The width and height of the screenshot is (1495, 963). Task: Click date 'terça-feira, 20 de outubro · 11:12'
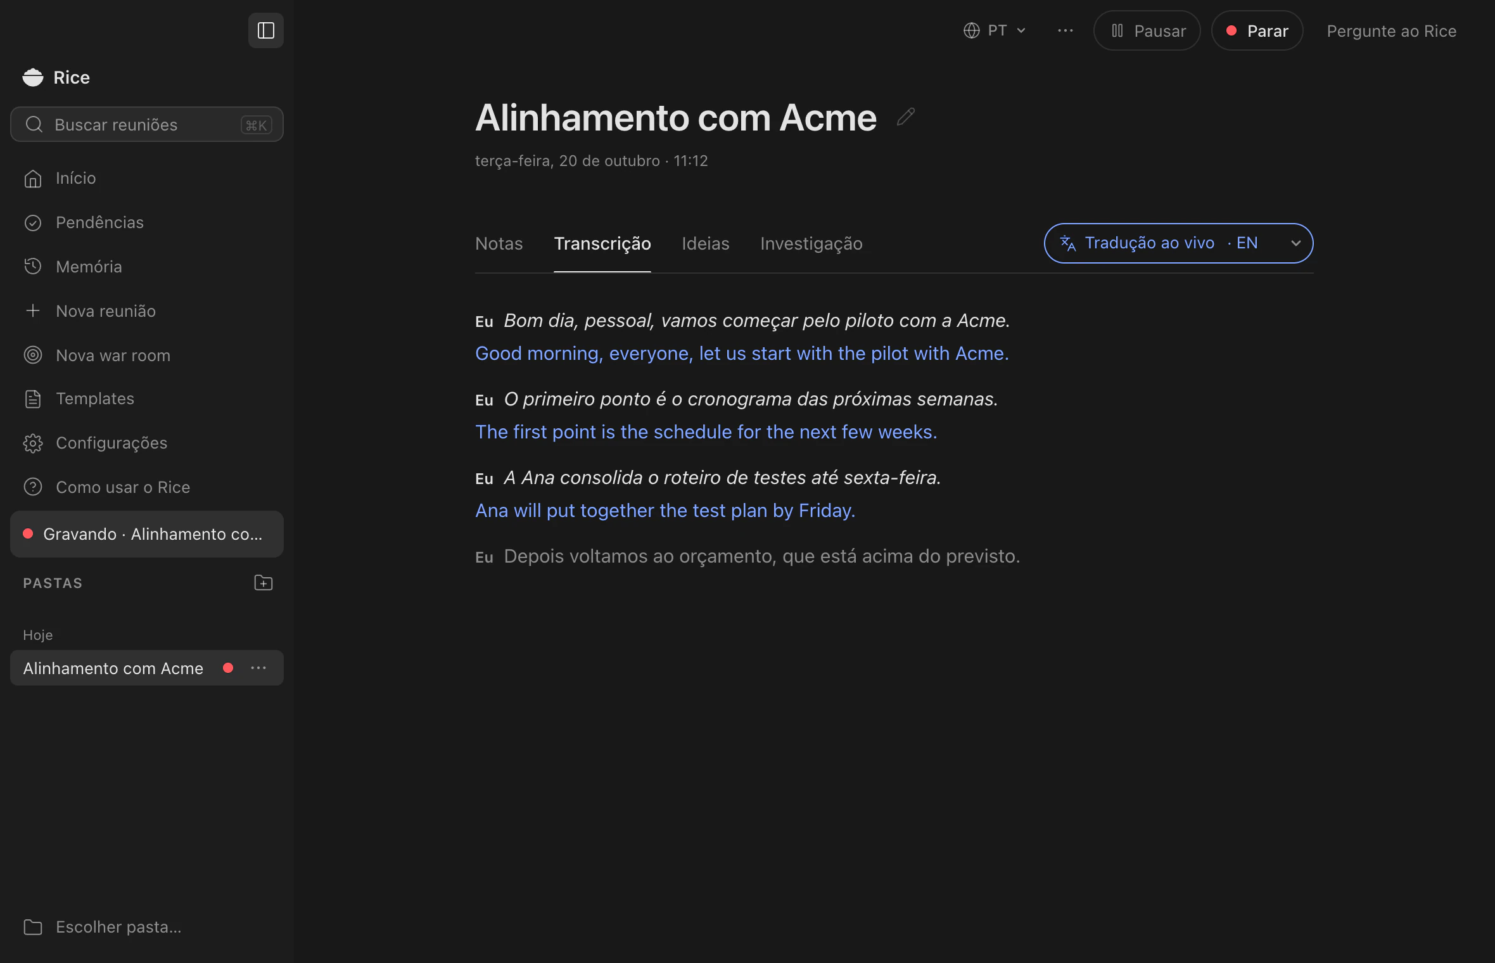[592, 161]
